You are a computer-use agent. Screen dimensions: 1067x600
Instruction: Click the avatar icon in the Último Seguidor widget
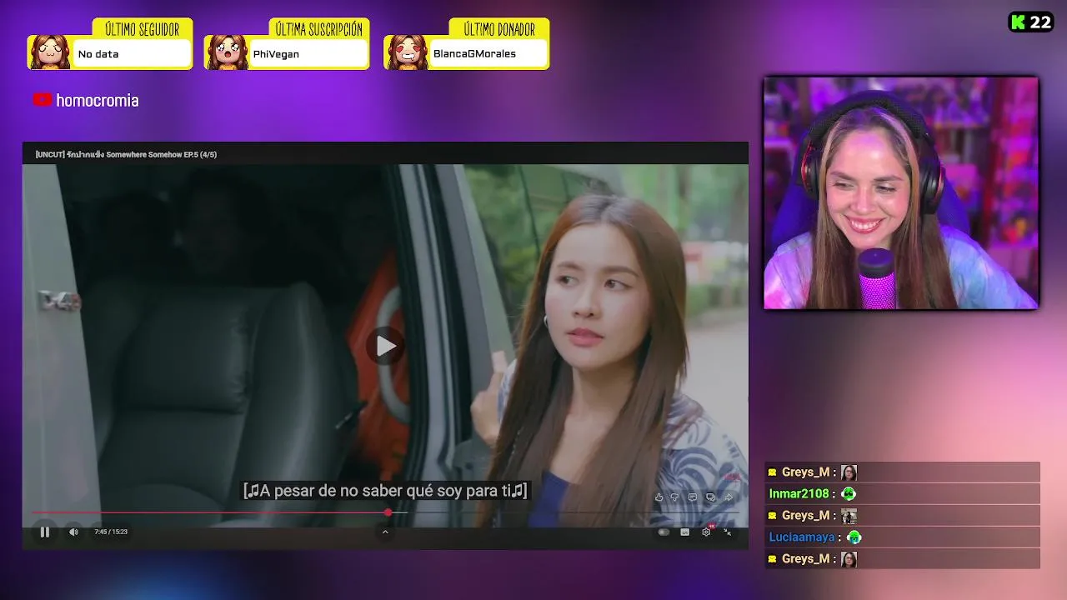coord(50,52)
